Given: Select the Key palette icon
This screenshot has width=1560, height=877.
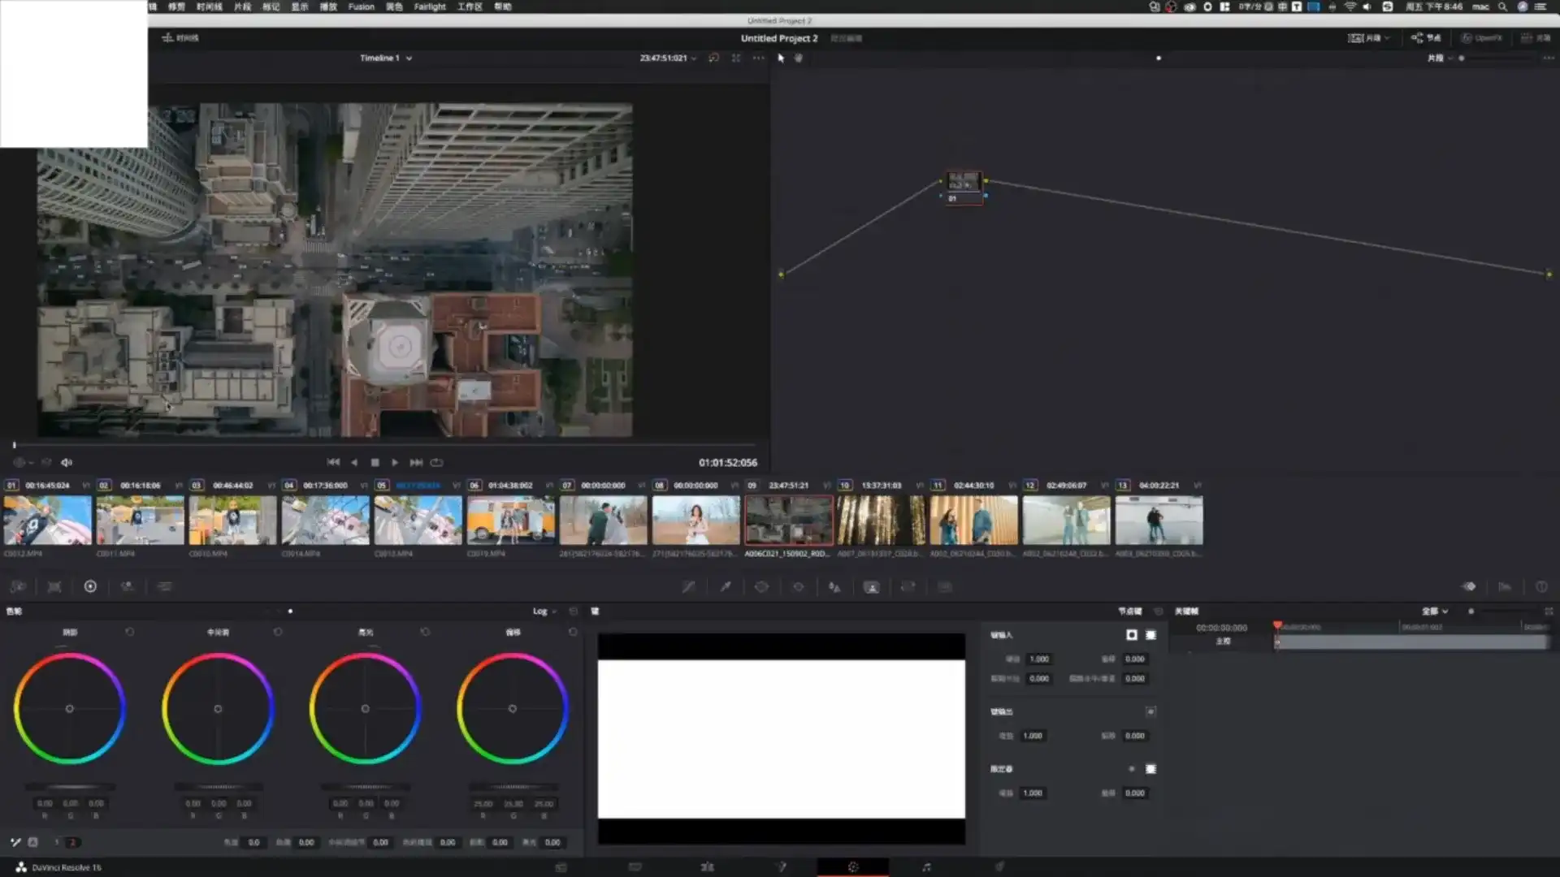Looking at the screenshot, I should 871,586.
